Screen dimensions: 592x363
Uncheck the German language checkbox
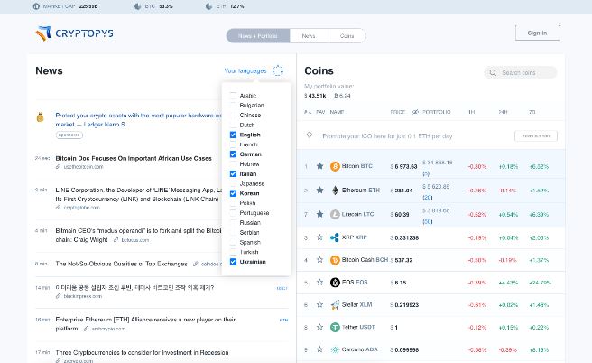pos(233,154)
